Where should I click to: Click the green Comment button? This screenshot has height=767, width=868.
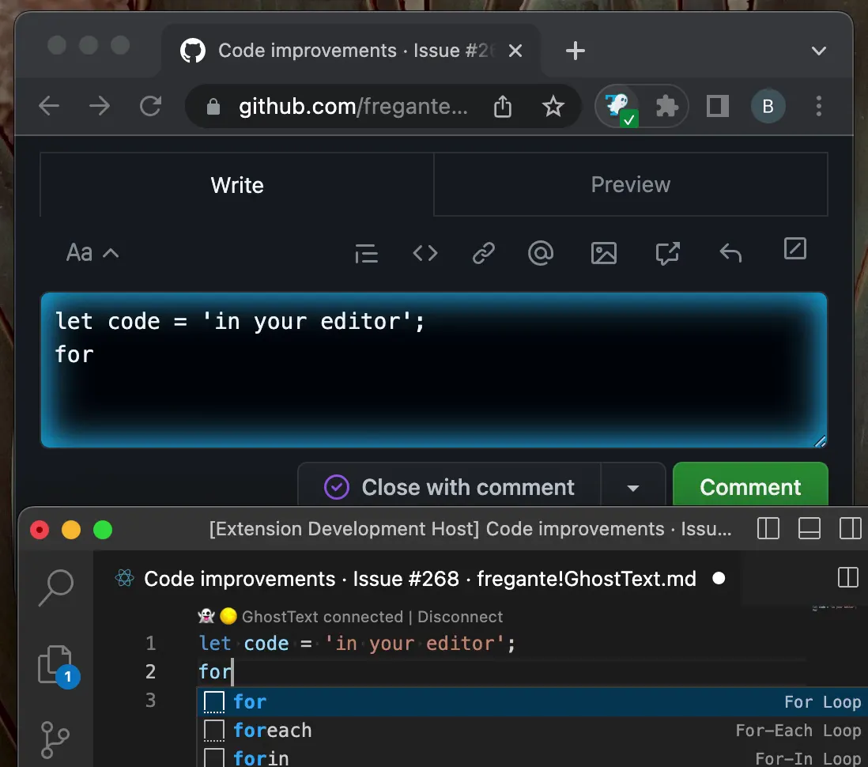750,486
